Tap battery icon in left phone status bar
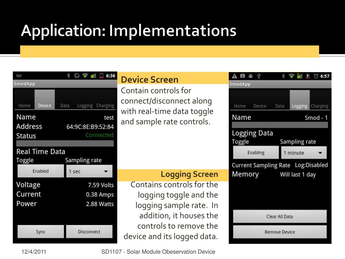This screenshot has height=259, width=345. pyautogui.click(x=101, y=76)
